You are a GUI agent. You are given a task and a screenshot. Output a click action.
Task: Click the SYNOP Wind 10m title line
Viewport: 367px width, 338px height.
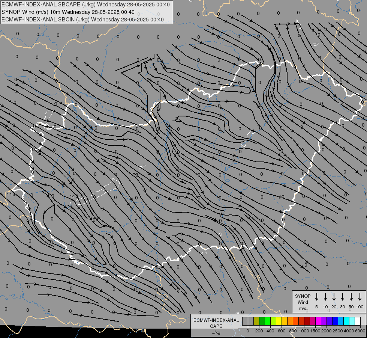tap(68, 12)
